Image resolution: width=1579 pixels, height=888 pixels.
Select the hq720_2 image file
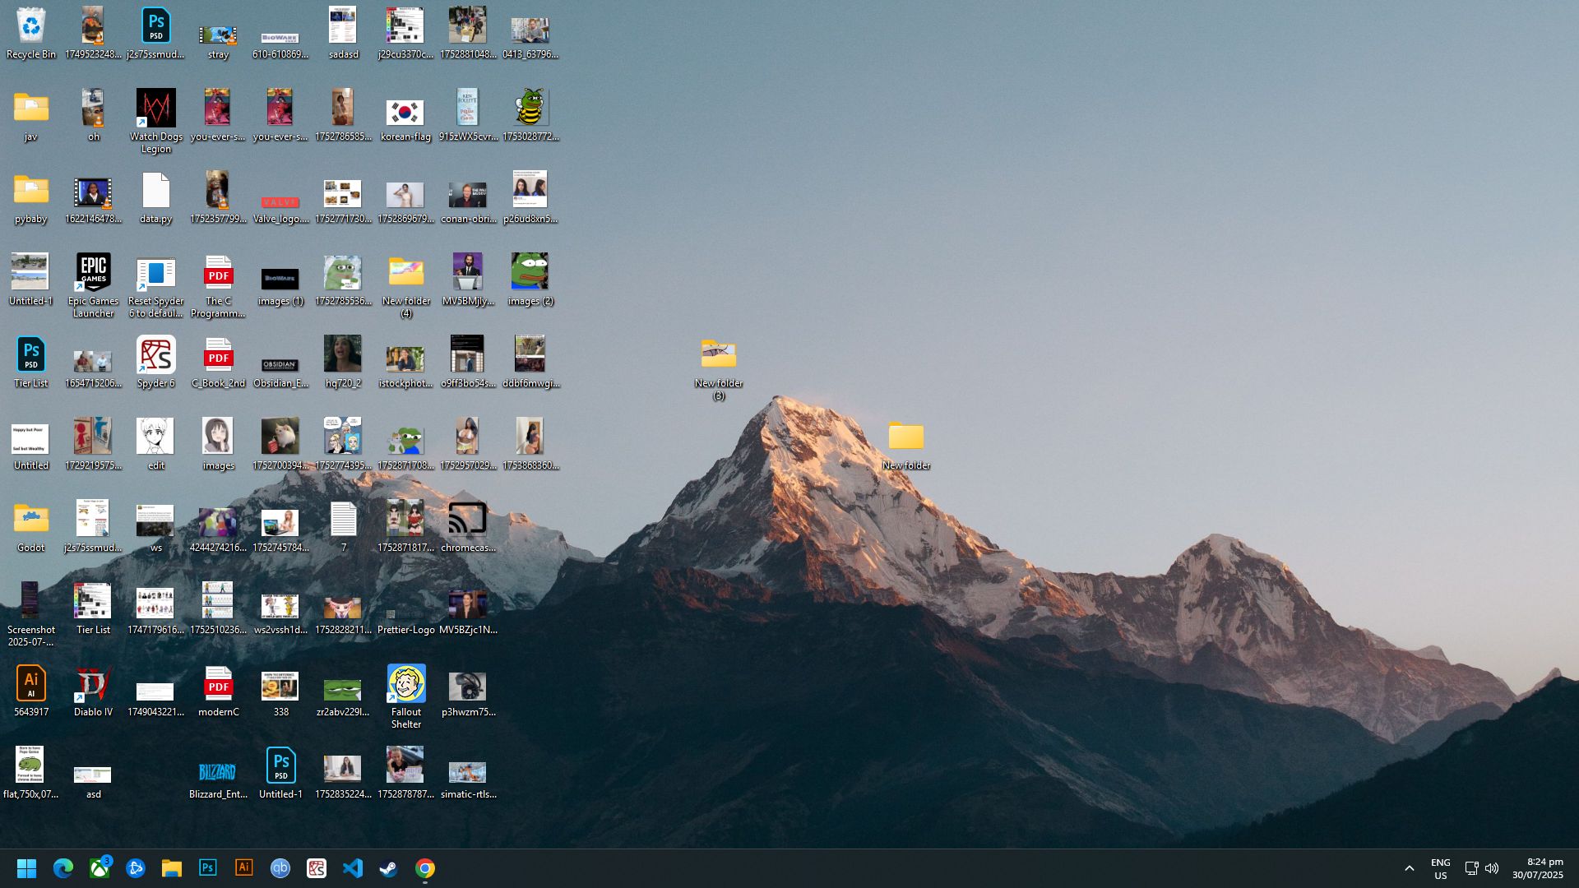(x=344, y=362)
